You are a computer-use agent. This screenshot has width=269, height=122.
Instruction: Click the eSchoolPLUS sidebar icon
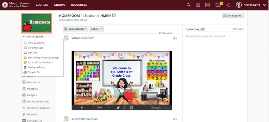[x=24, y=121]
